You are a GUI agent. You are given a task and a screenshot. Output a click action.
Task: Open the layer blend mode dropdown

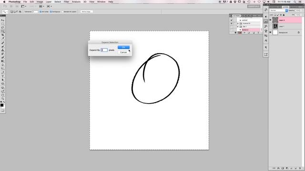pyautogui.click(x=278, y=10)
